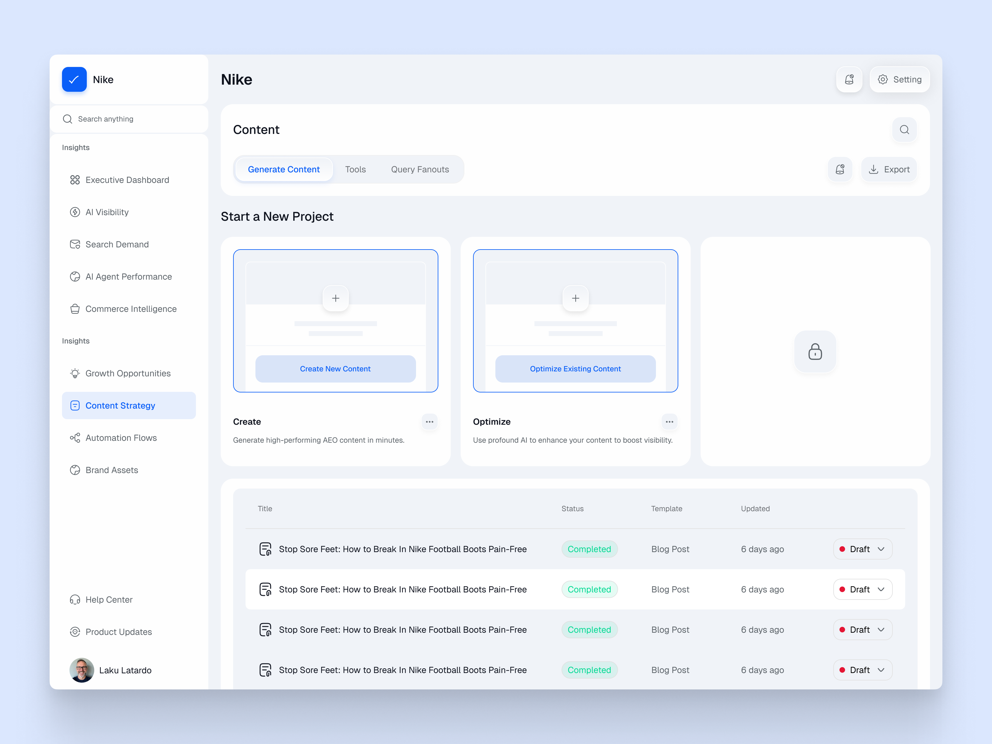Click the Brand Assets sidebar icon
The width and height of the screenshot is (992, 744).
[75, 470]
